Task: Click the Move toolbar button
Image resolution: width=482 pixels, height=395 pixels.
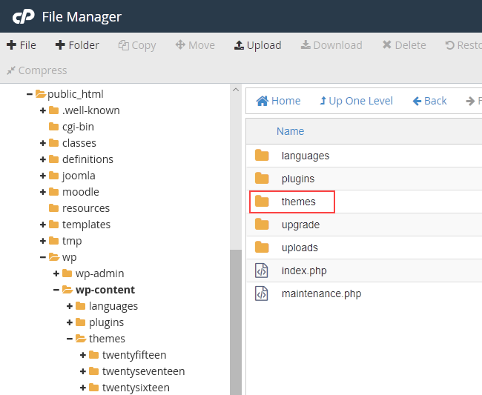Action: click(x=195, y=45)
